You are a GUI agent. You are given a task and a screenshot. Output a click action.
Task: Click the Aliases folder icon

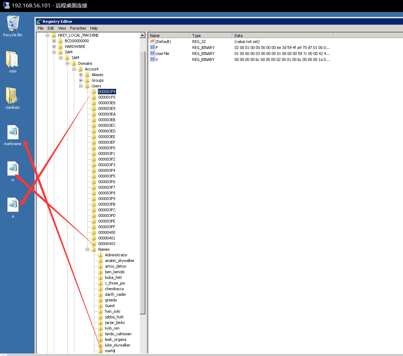tap(87, 75)
